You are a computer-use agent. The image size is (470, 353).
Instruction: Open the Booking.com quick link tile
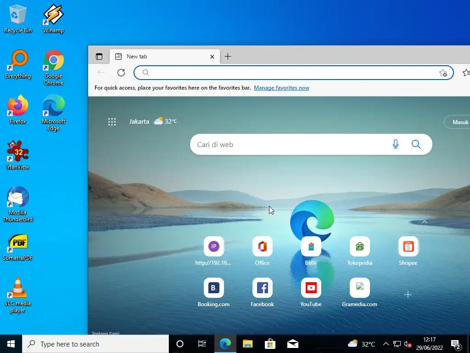point(213,293)
